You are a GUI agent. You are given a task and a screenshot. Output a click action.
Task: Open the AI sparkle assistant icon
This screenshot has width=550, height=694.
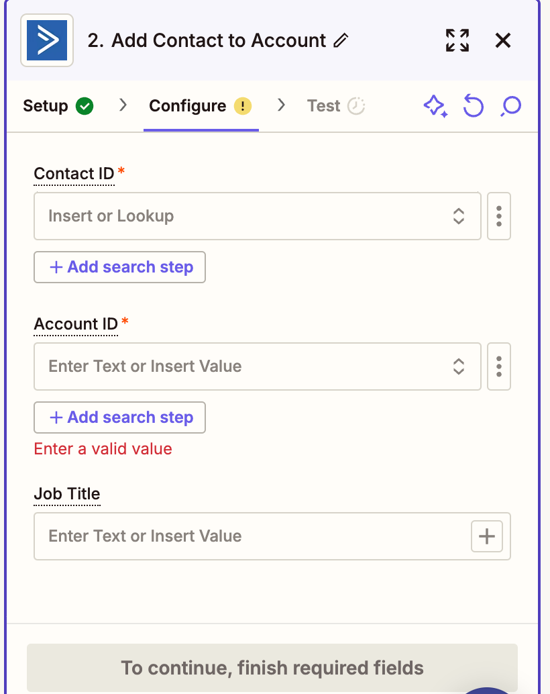click(435, 106)
